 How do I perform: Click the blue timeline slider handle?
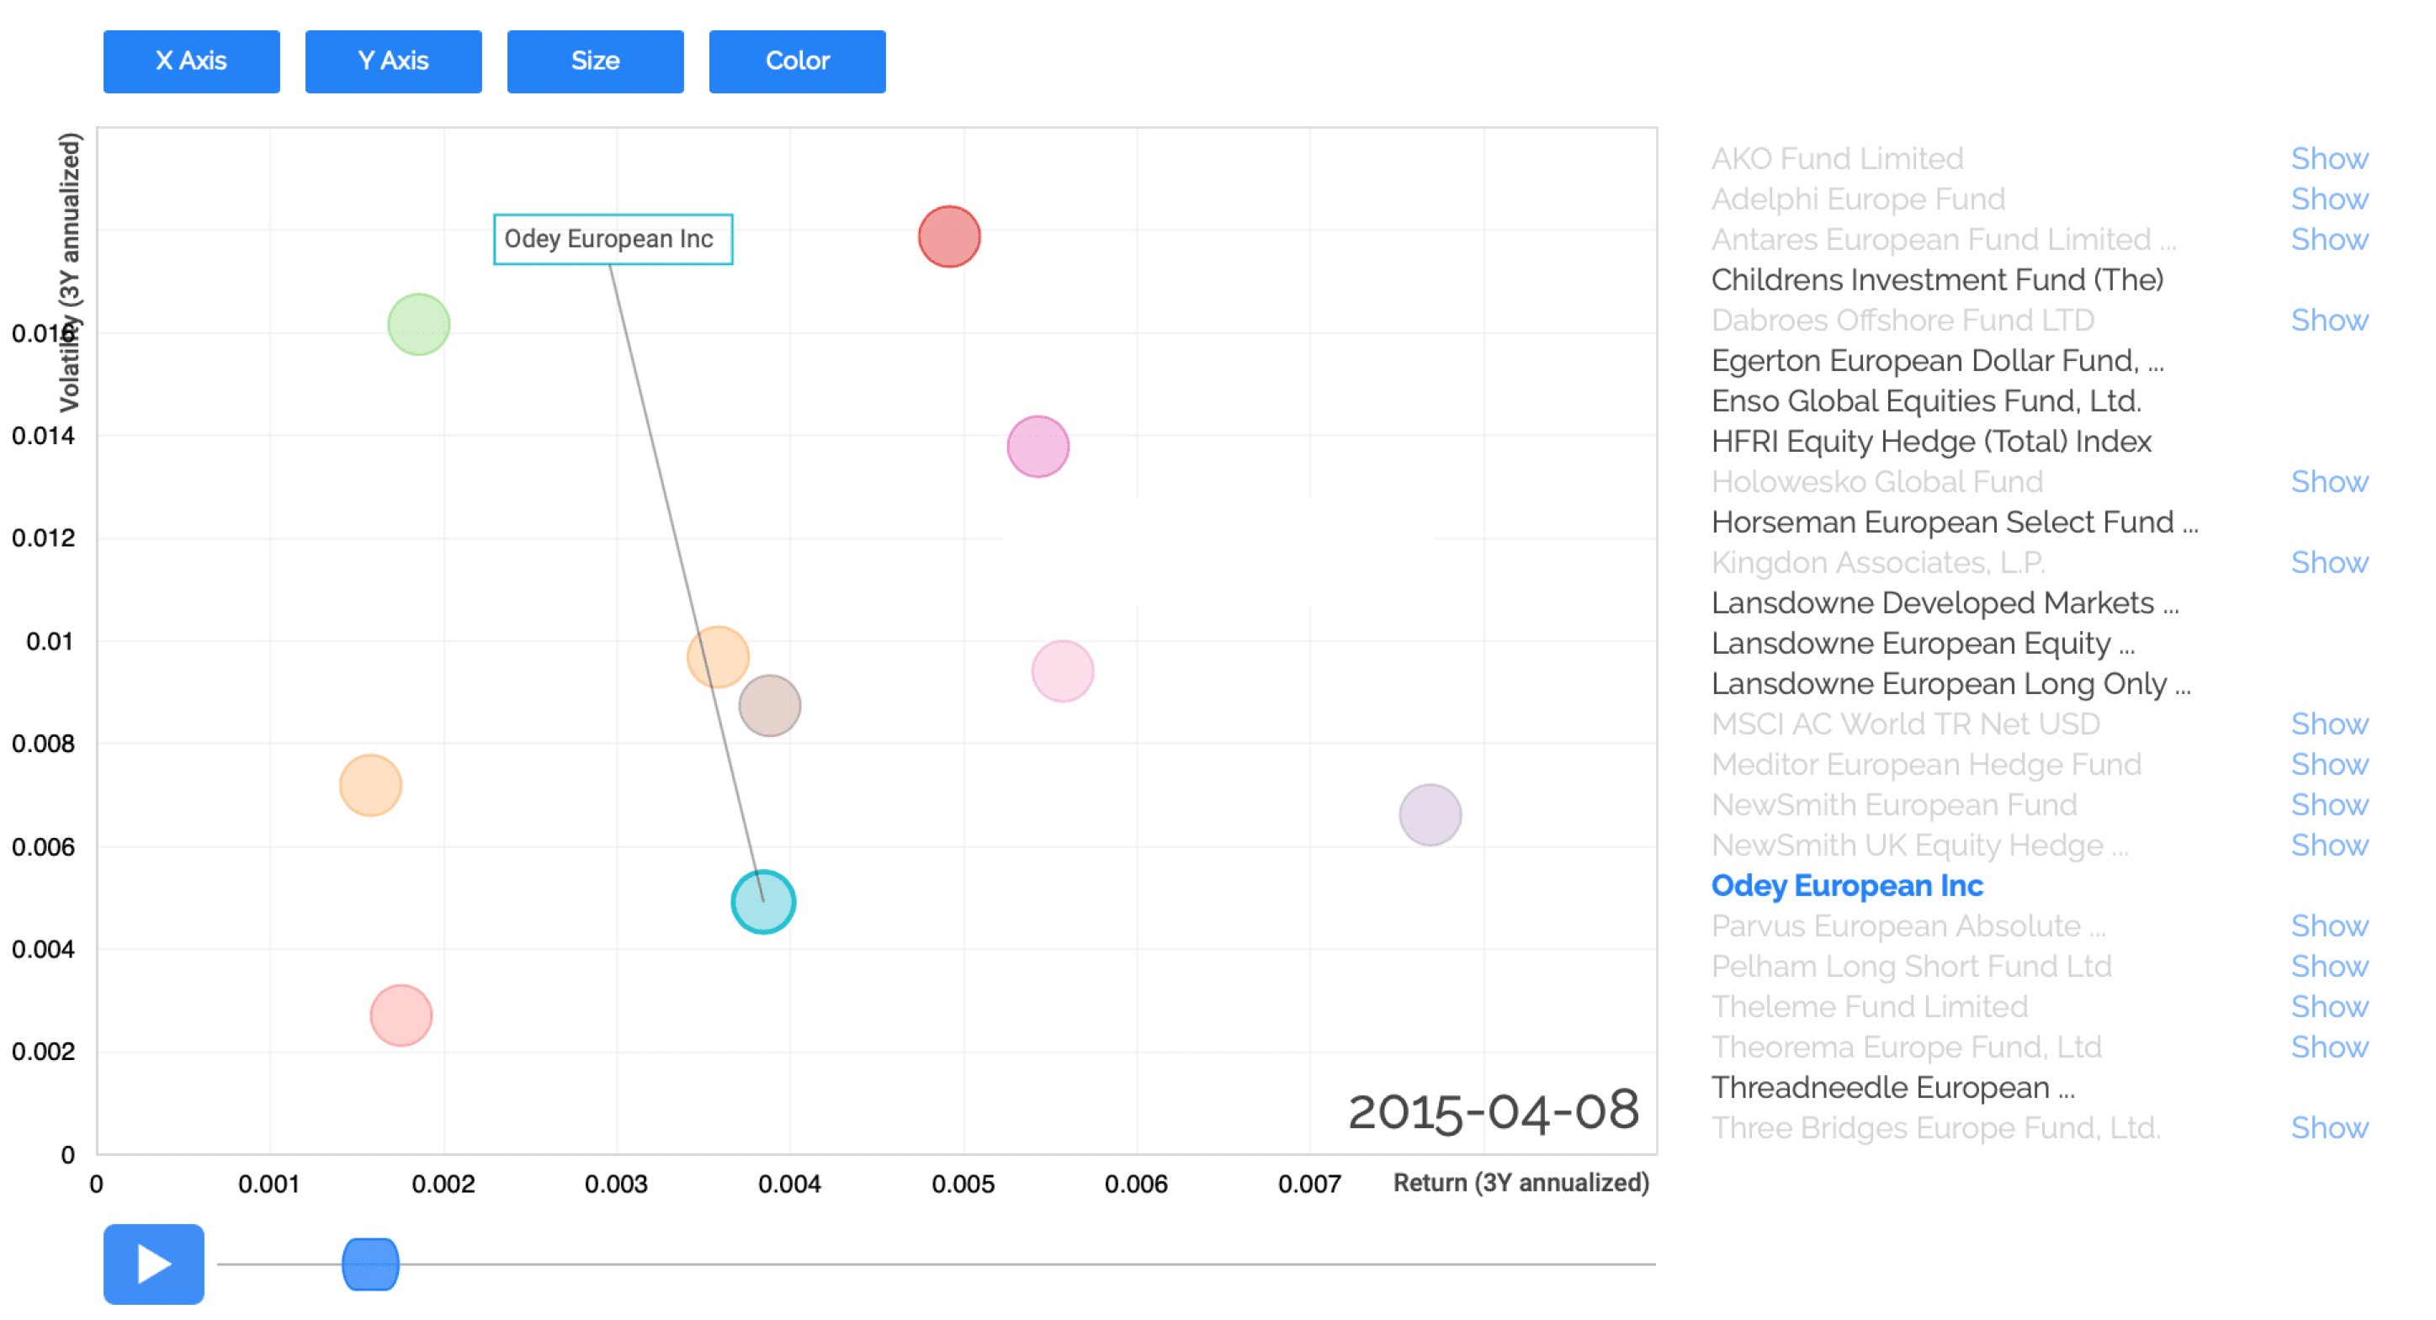(369, 1264)
